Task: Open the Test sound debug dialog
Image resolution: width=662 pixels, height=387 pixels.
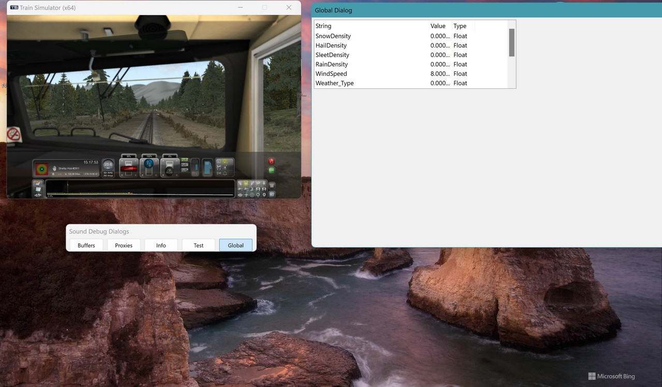Action: [x=198, y=245]
